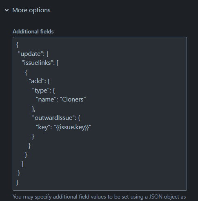Click the first opening brace of the JSON
This screenshot has width=198, height=201.
17,45
